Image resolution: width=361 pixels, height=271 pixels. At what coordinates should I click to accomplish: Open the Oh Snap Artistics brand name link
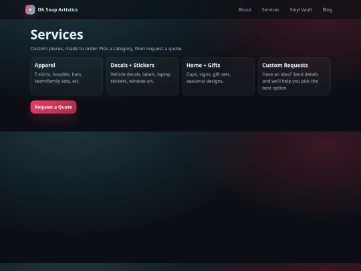click(57, 9)
